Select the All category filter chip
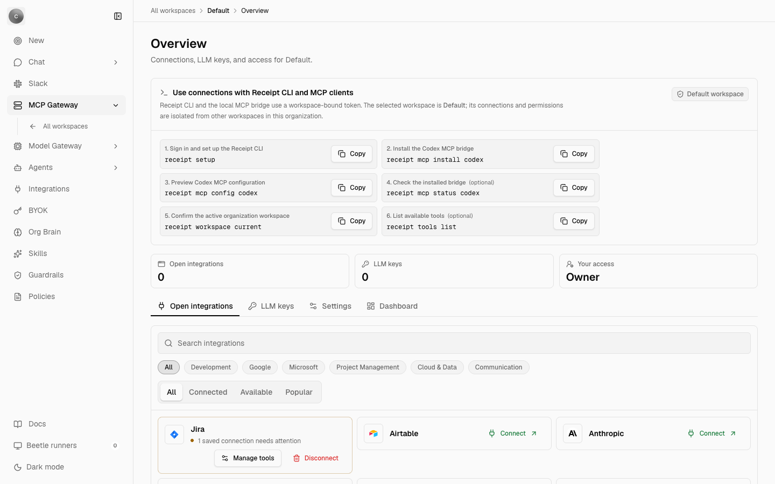Viewport: 775px width, 484px height. click(x=168, y=367)
